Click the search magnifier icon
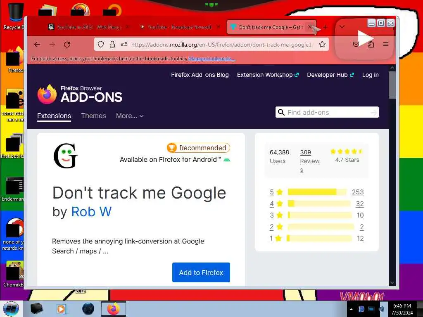 (x=281, y=112)
